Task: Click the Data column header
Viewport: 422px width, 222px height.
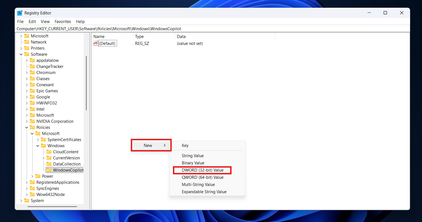Action: pos(181,37)
